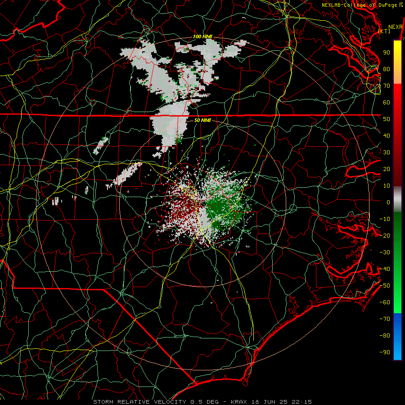
Task: Click the -40 value on the velocity scale
Action: tap(385, 269)
